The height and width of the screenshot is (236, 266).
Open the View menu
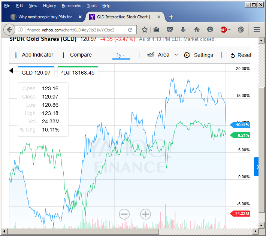(x=33, y=6)
